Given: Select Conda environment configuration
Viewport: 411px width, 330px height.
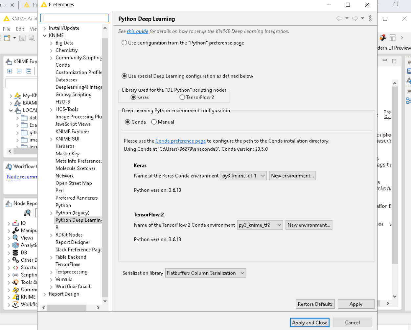Looking at the screenshot, I should [127, 122].
